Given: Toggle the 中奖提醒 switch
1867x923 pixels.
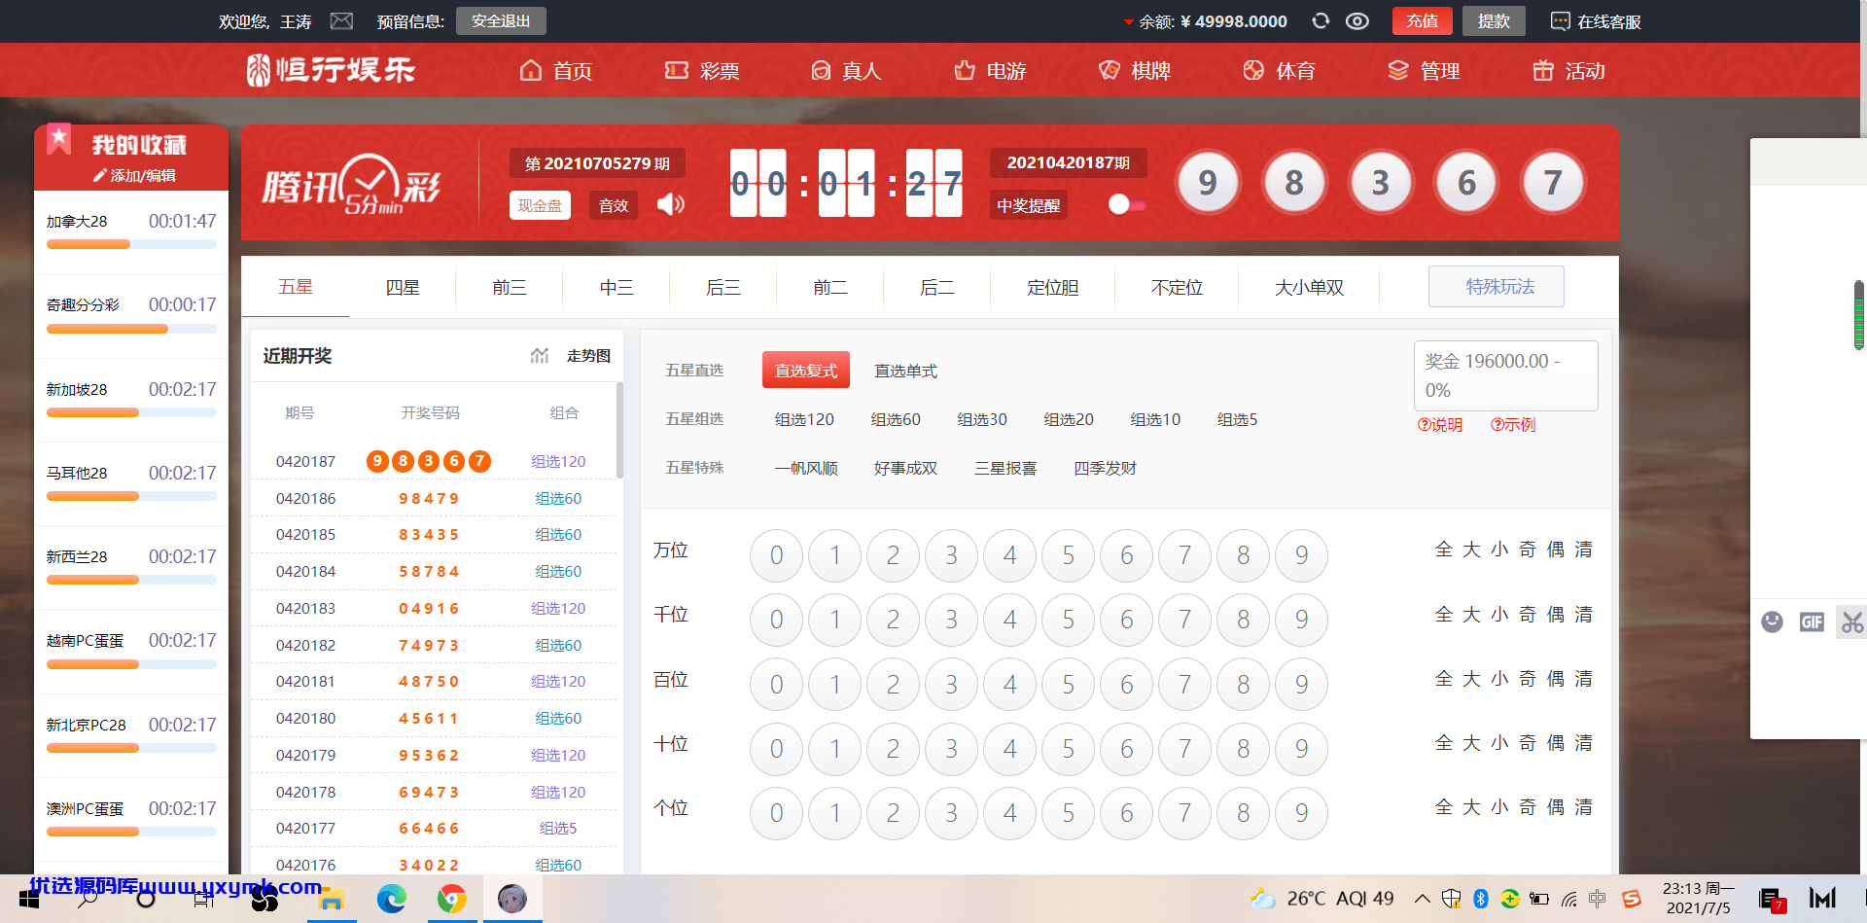Looking at the screenshot, I should click(x=1127, y=204).
